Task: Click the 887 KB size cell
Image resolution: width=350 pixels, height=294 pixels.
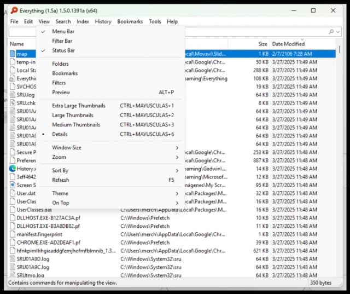Action: click(x=260, y=160)
